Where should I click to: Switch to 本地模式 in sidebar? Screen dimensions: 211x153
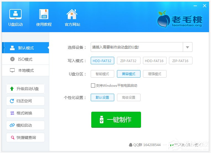pos(25,70)
